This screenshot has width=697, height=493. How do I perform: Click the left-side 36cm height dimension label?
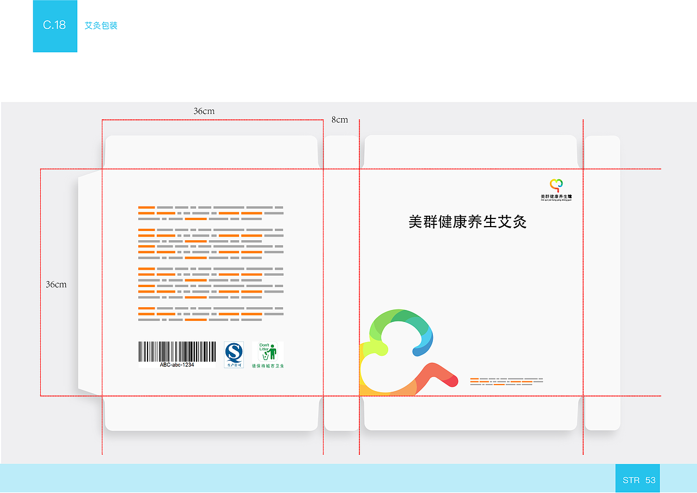pos(56,284)
